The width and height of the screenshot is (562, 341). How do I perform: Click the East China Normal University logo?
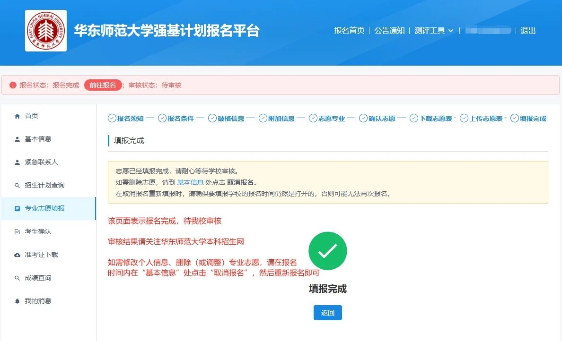pyautogui.click(x=46, y=31)
